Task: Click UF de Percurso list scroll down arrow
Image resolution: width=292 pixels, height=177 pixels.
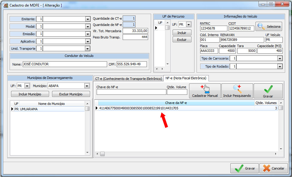Action: tap(168, 64)
